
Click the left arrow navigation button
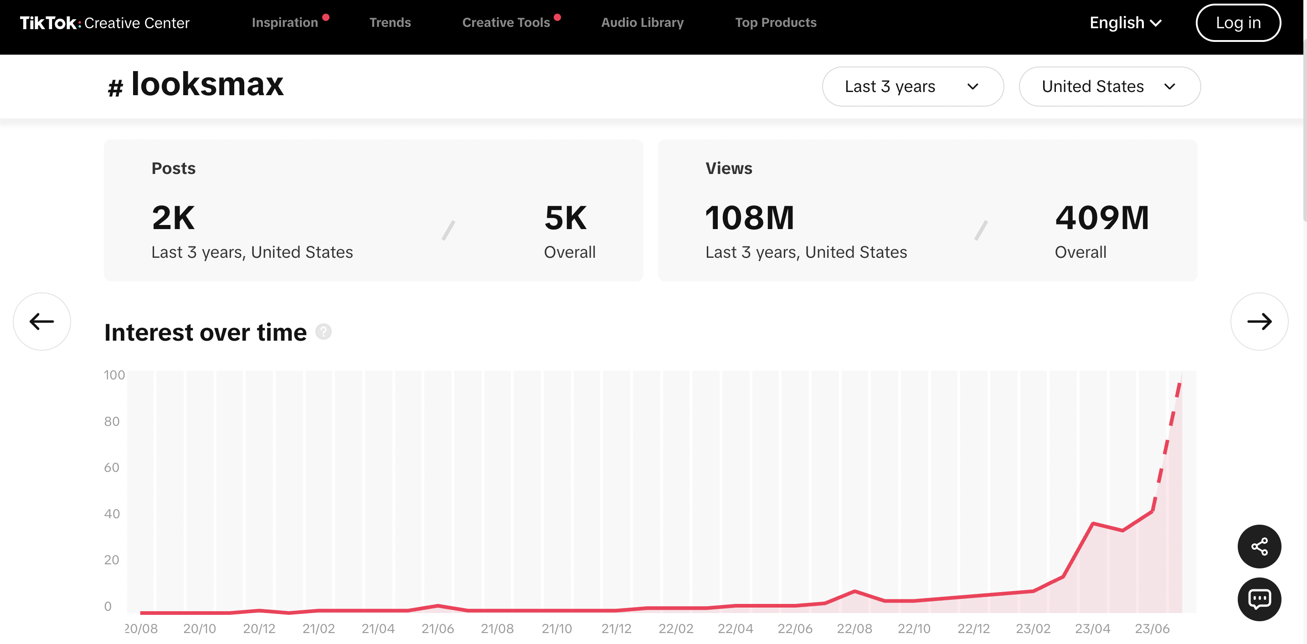point(41,321)
